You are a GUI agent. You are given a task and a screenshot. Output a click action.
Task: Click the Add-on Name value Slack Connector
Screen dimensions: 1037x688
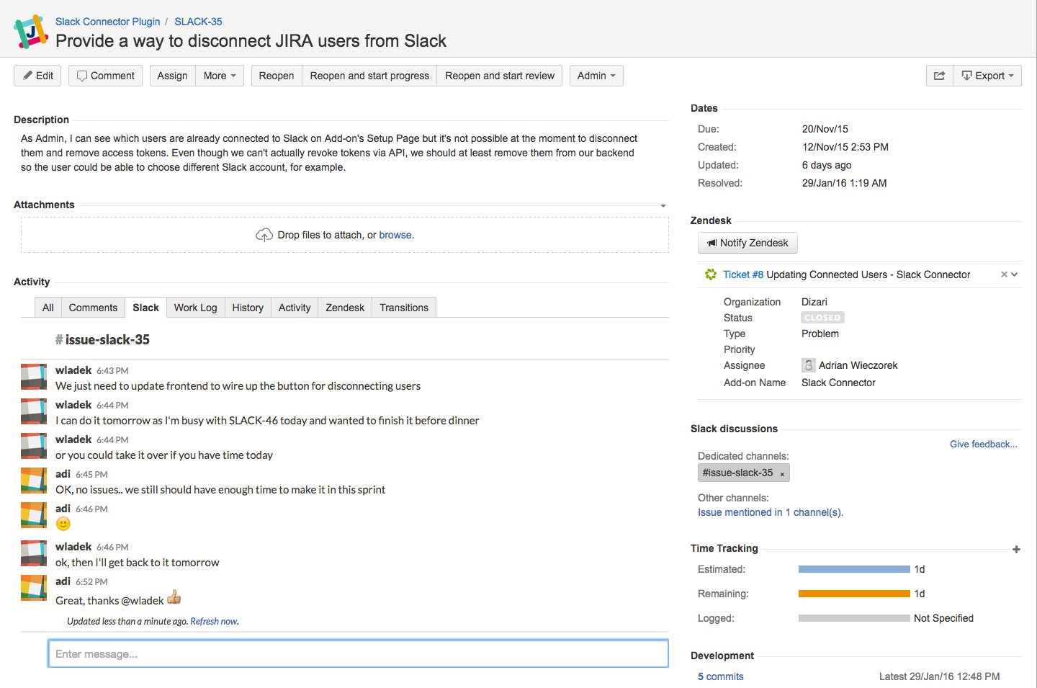click(838, 383)
